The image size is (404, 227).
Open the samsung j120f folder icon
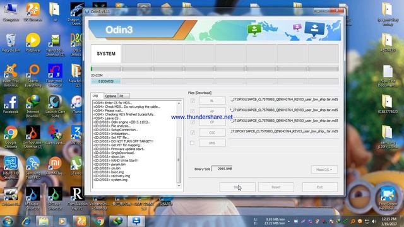click(388, 137)
